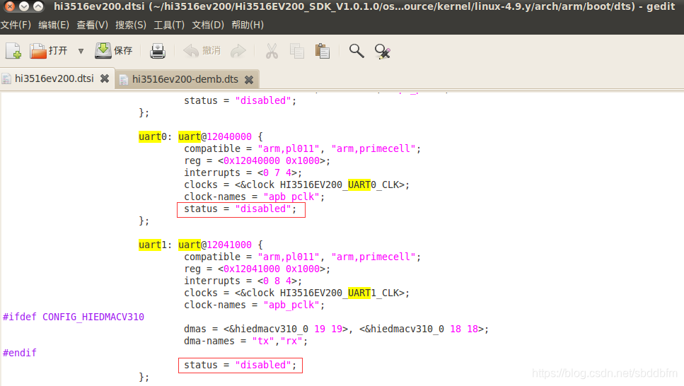Click the #ifdef CONFIG_HIEDMACV310 line
684x386 pixels.
tap(74, 317)
